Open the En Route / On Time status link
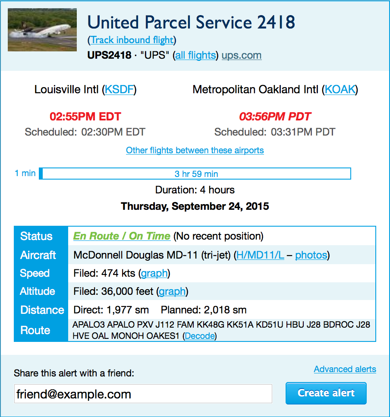The width and height of the screenshot is (390, 417). coord(122,236)
